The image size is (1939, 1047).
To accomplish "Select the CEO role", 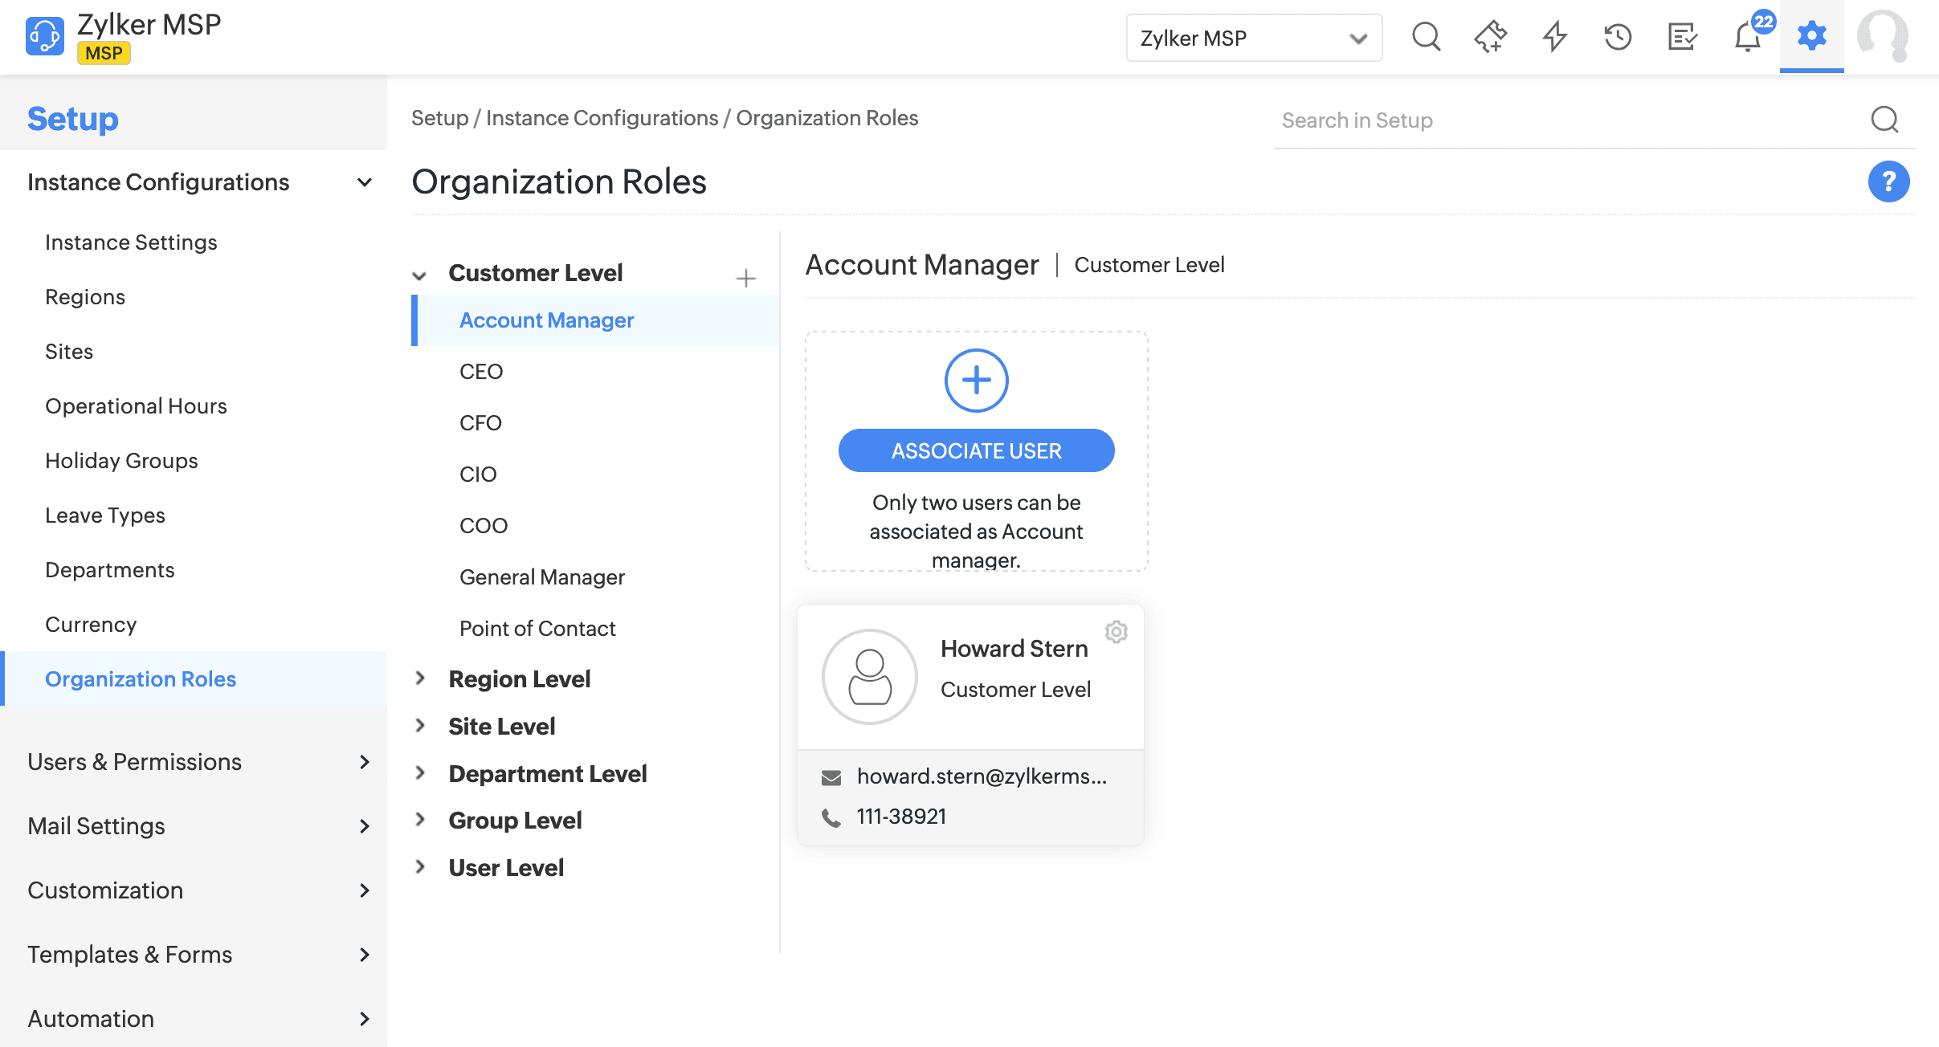I will [x=481, y=372].
